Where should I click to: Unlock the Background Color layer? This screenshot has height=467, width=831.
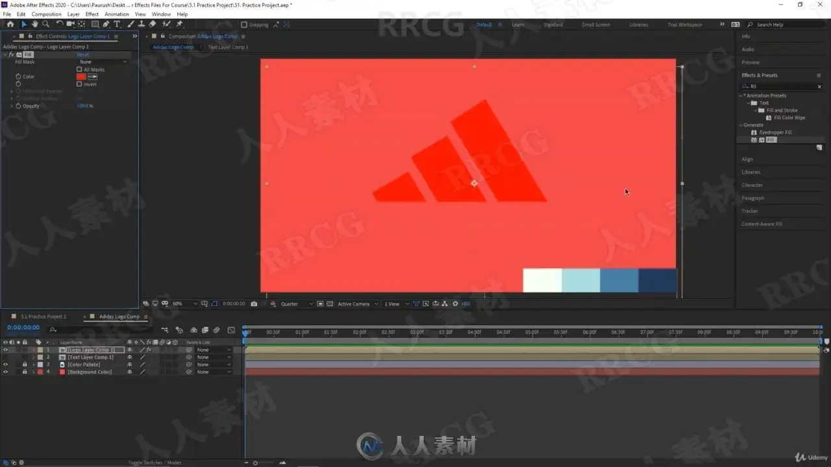[x=25, y=372]
